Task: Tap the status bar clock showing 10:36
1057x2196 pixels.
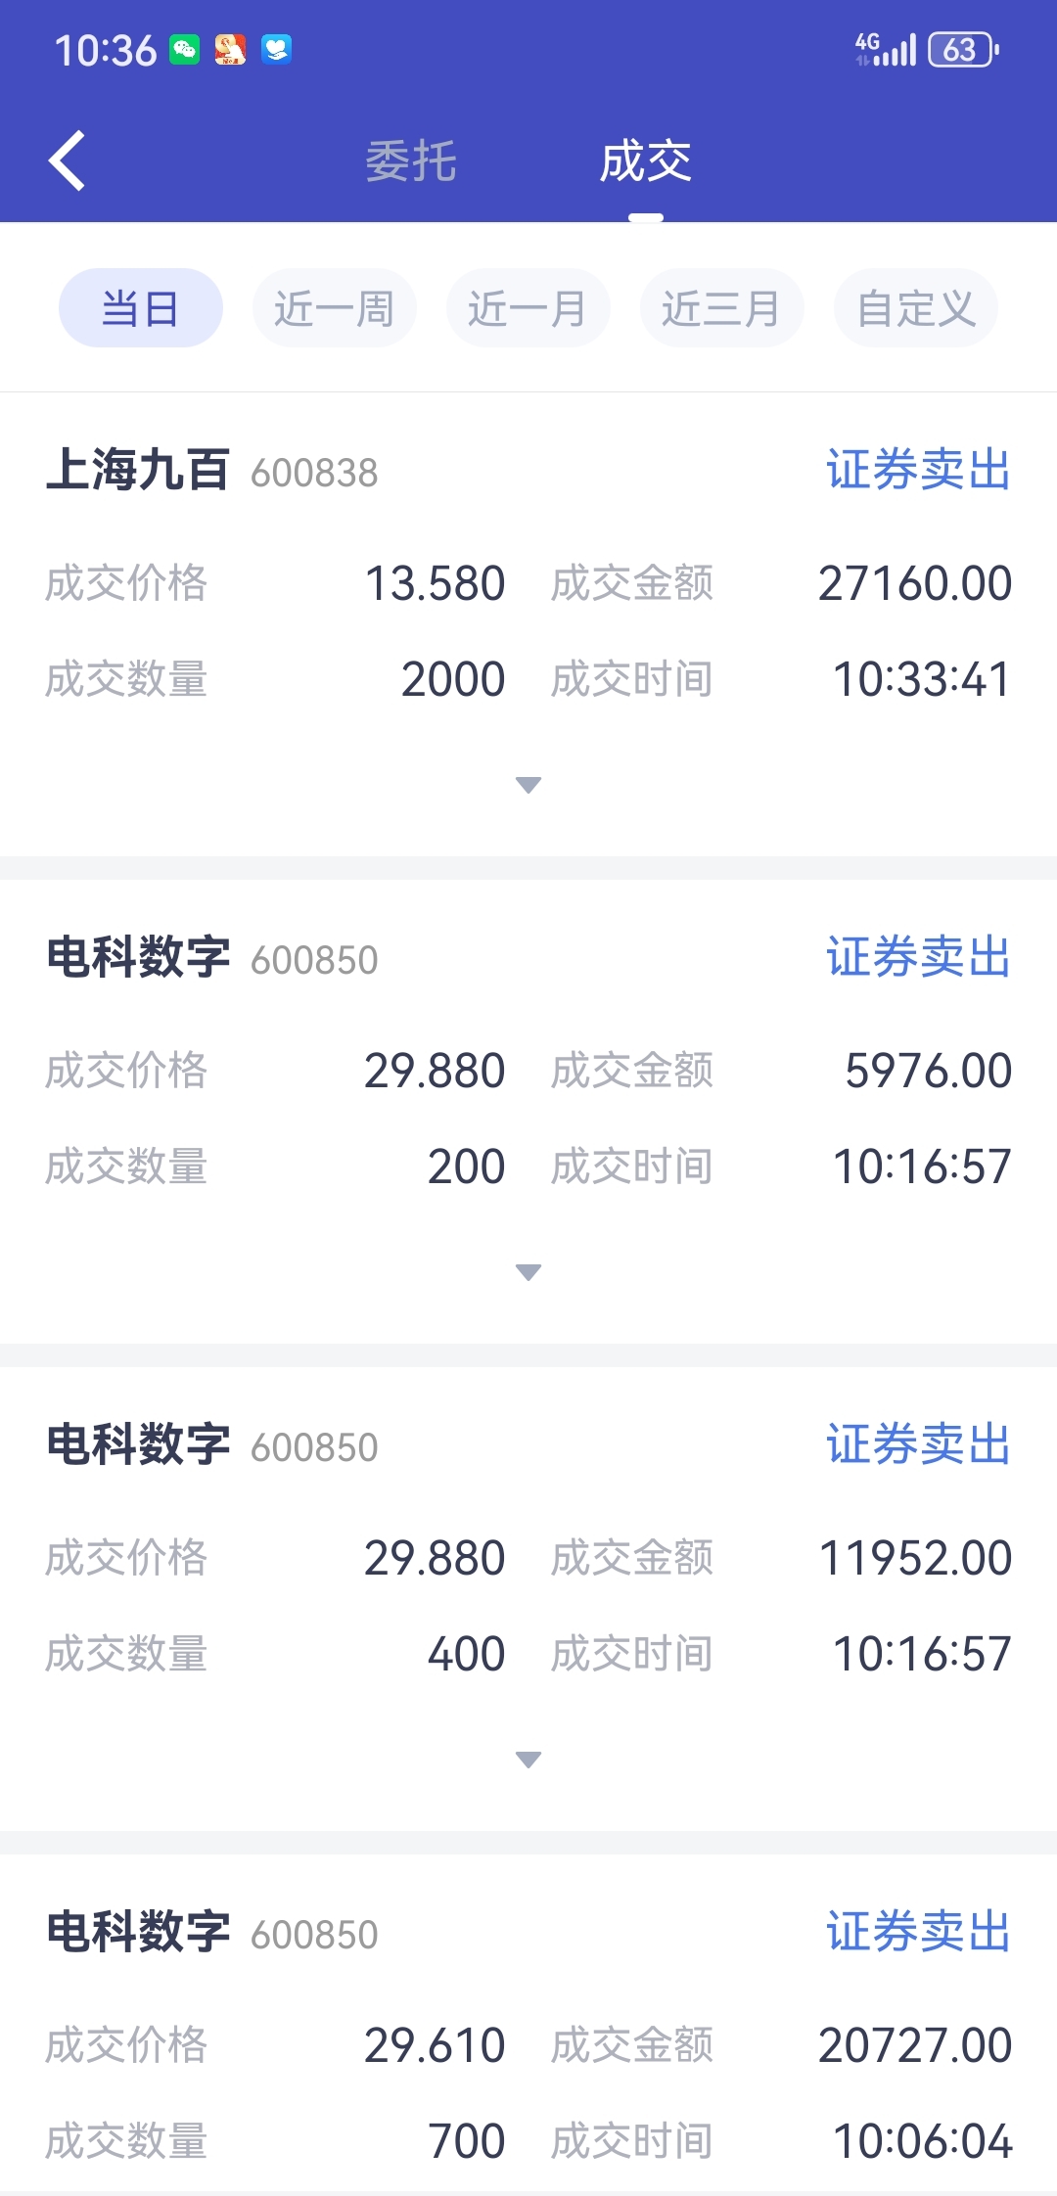Action: pos(106,50)
